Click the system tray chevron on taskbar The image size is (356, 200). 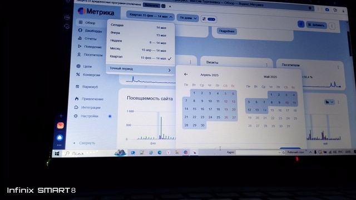pos(310,152)
